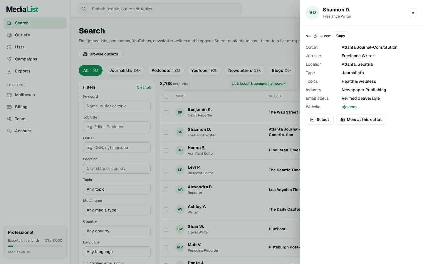Switch to the YouTube tab
The image size is (423, 264).
point(204,70)
